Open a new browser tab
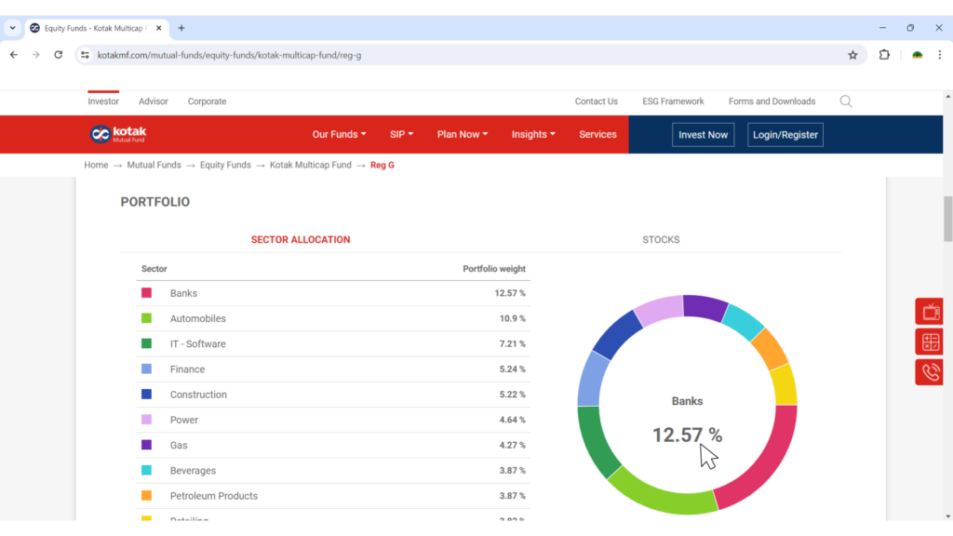Viewport: 953px width, 536px height. point(181,28)
